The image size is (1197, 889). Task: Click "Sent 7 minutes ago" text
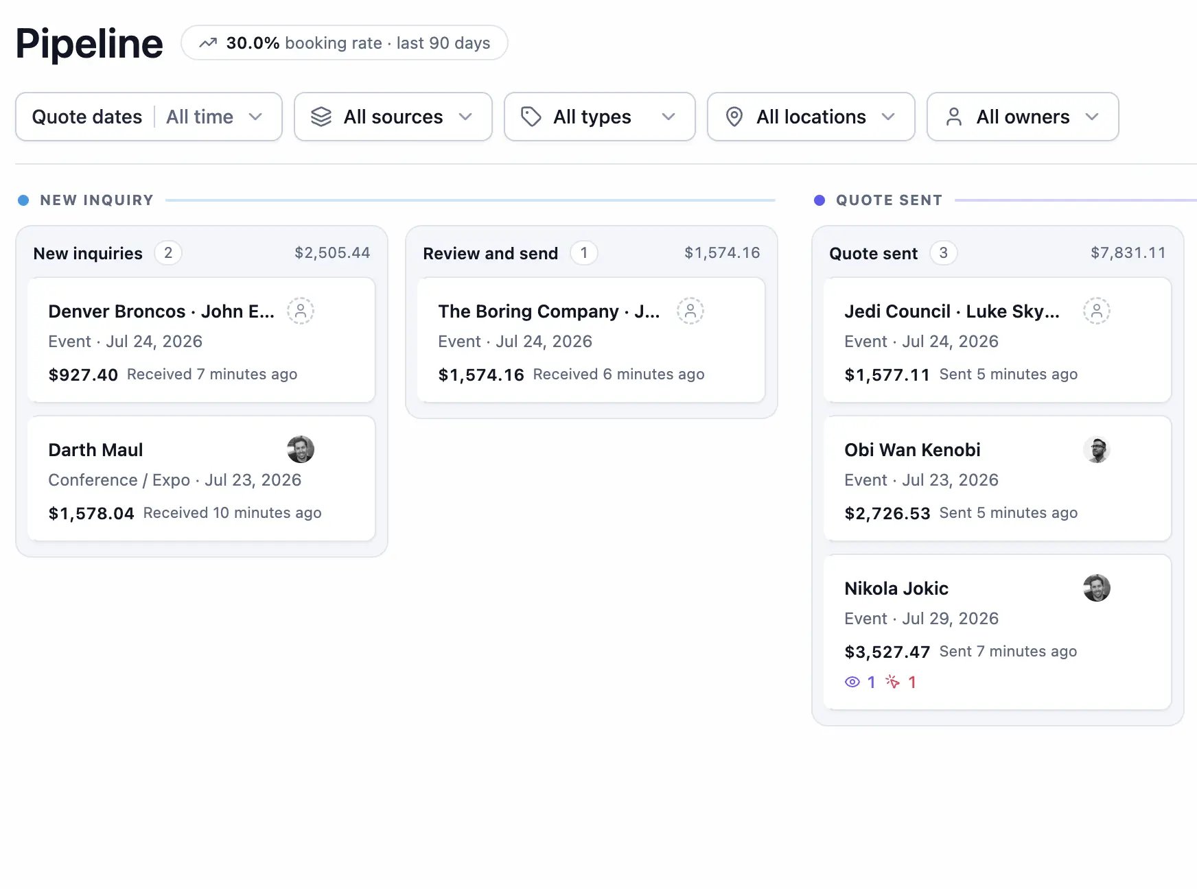(x=1008, y=652)
